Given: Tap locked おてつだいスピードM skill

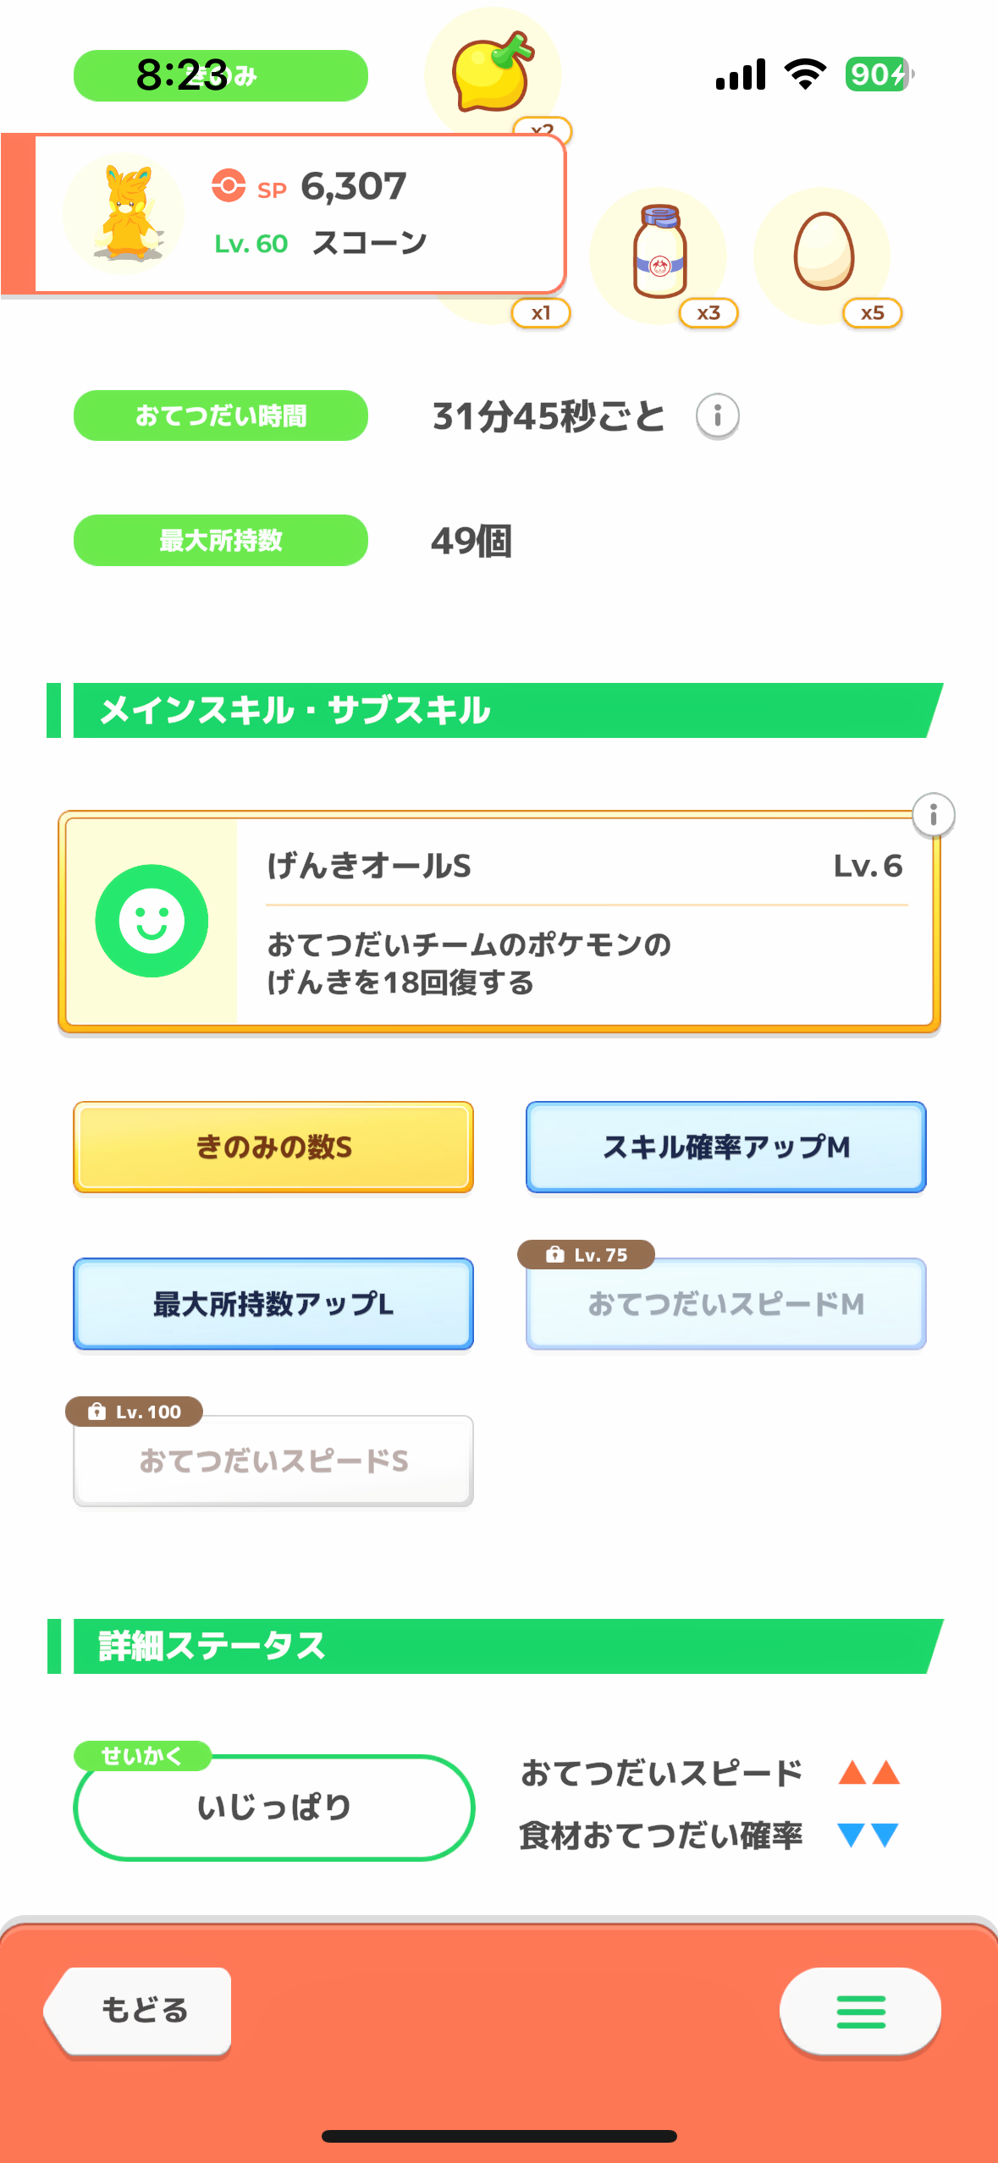Looking at the screenshot, I should pyautogui.click(x=725, y=1304).
